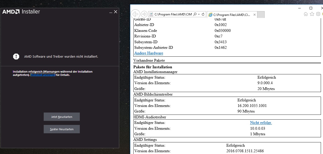This screenshot has width=323, height=154.
Task: Open the Favorites star icon
Action: (312, 14)
